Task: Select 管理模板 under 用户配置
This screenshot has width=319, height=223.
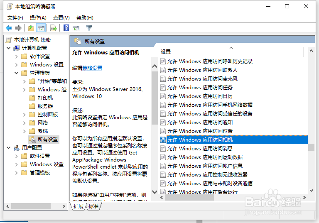Action: pos(40,173)
